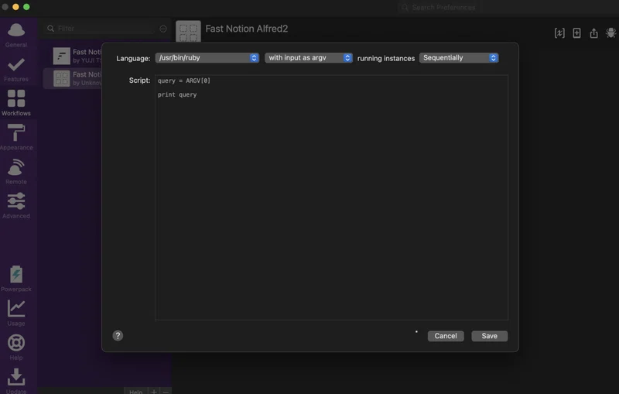Open the General preferences tab
Image resolution: width=619 pixels, height=394 pixels.
[16, 36]
